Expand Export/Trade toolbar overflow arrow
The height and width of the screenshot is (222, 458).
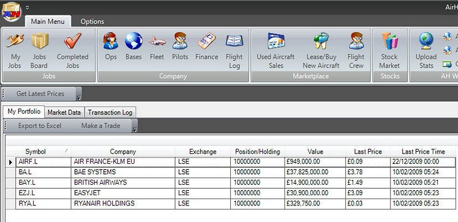(x=135, y=130)
